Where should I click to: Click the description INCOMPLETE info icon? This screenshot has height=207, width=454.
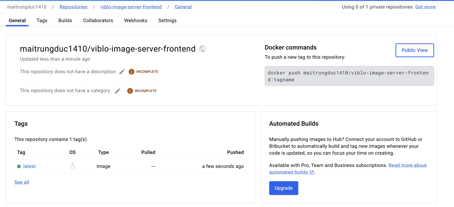132,72
